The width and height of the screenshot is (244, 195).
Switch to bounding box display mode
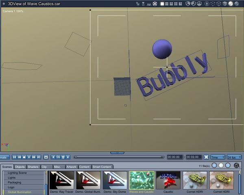(213, 4)
